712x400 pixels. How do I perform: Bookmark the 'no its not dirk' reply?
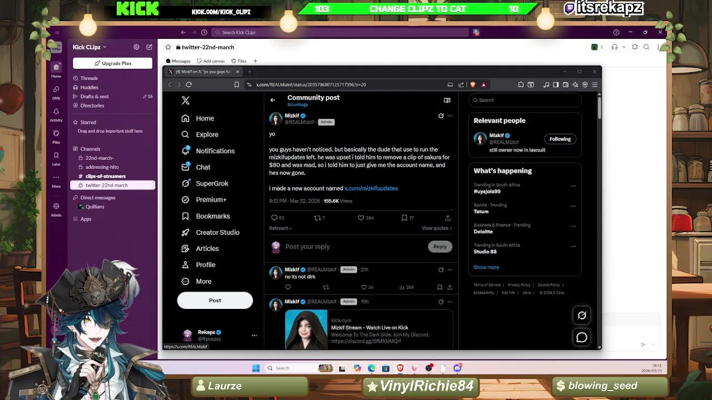click(x=439, y=287)
